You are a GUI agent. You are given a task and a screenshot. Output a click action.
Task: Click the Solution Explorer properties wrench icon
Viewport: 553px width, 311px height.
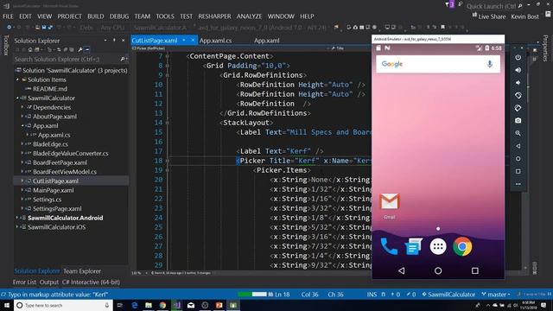(x=80, y=50)
